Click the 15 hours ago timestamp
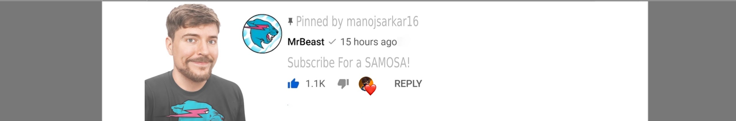The width and height of the screenshot is (736, 121). point(369,42)
